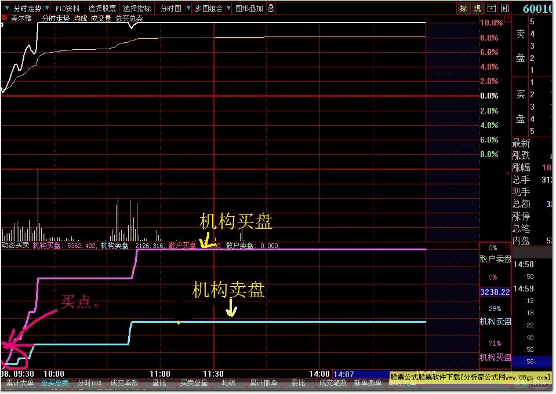Click the 总买总卖 label in the chart header
The height and width of the screenshot is (394, 556).
pos(129,19)
